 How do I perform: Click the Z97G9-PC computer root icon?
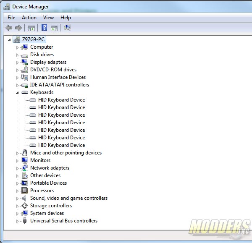[17, 39]
